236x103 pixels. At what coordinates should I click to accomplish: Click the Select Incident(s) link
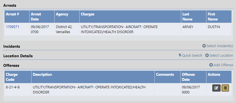click(220, 46)
